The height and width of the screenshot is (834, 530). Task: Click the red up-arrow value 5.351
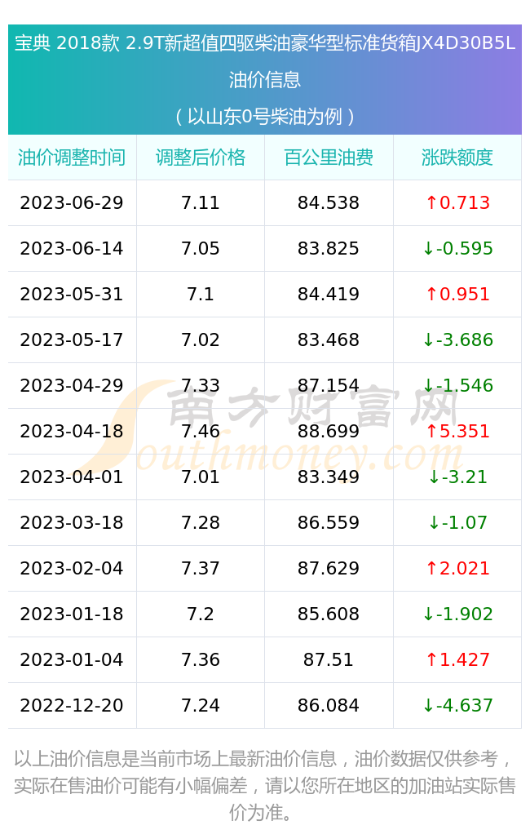tap(457, 432)
